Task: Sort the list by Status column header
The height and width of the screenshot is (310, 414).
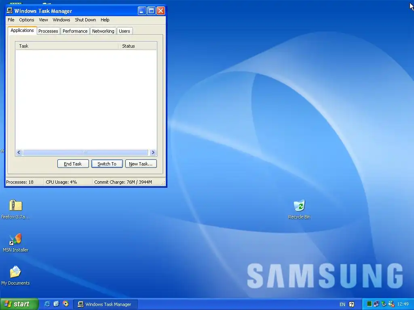Action: [x=137, y=46]
